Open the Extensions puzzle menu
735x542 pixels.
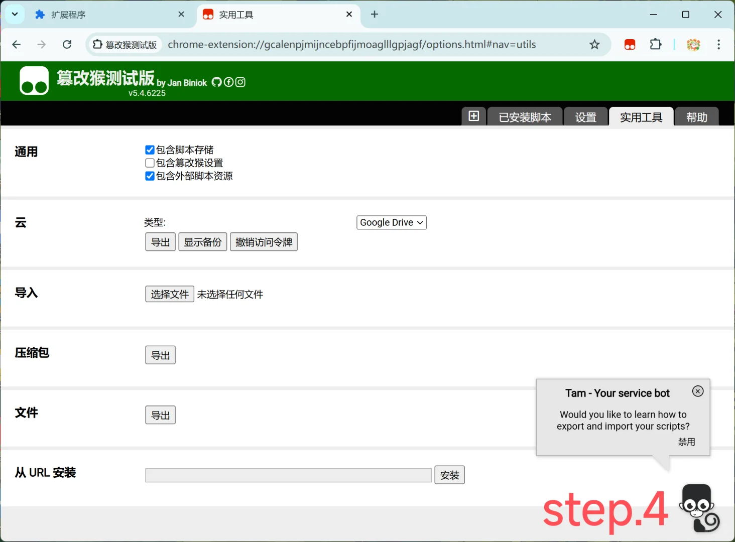656,45
